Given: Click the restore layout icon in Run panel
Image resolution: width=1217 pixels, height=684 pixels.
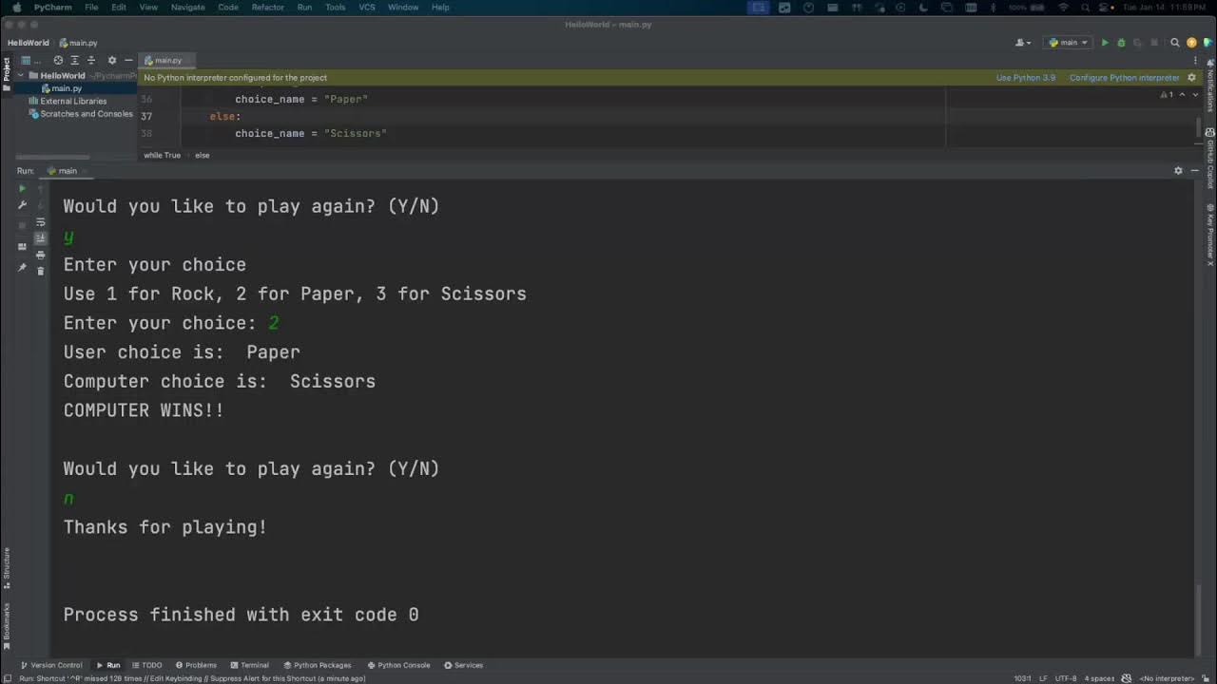Looking at the screenshot, I should [x=22, y=246].
